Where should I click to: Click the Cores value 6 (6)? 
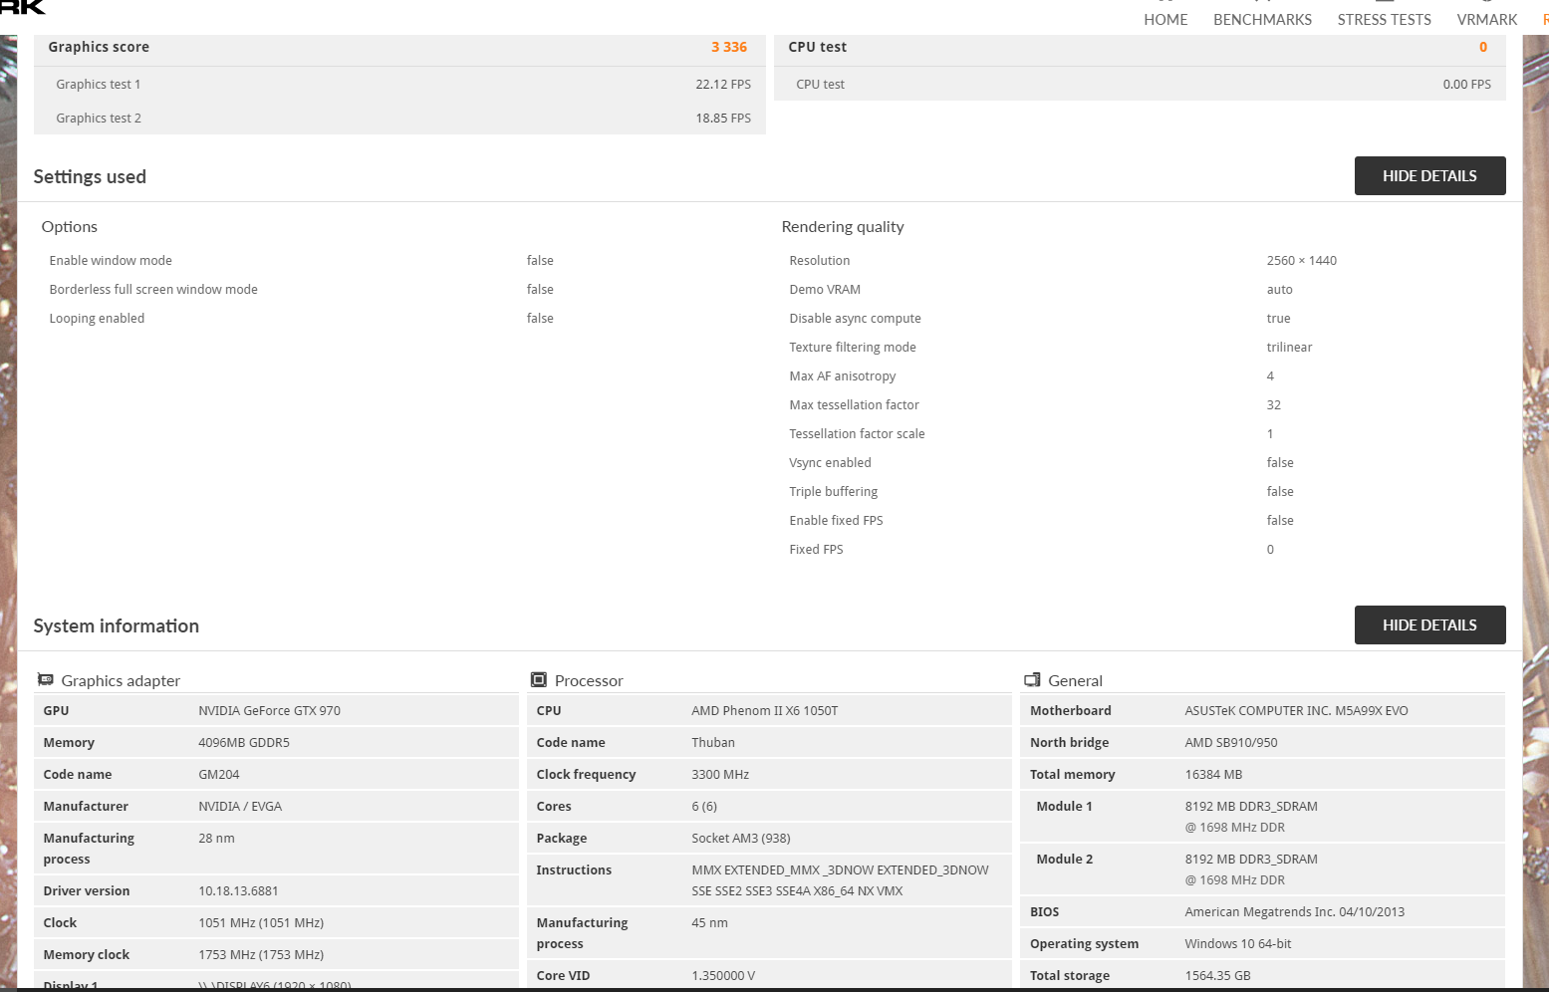(x=704, y=807)
